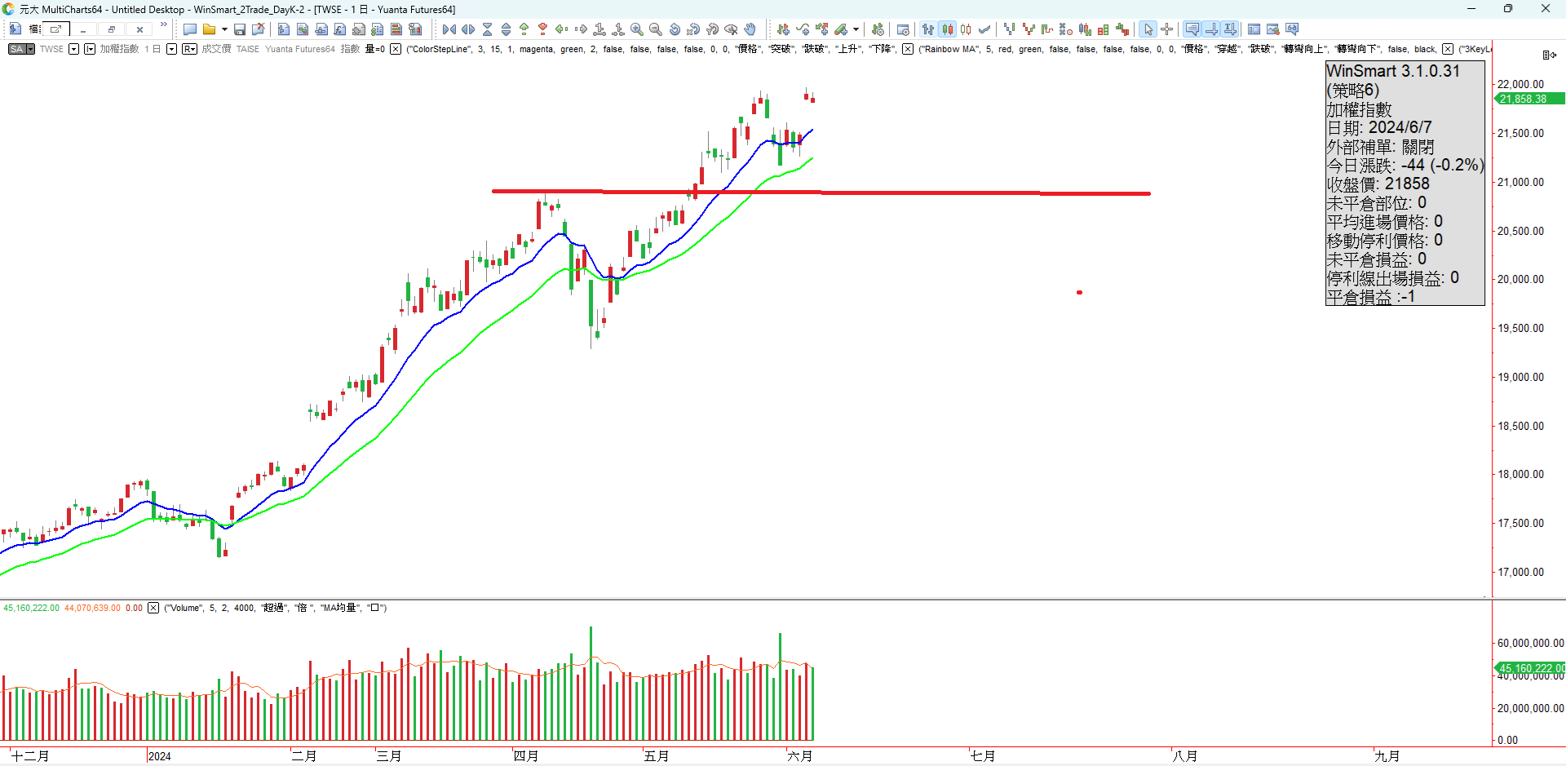Viewport: 1566px width, 766px height.
Task: Click the Rainbow MA study parameters text
Action: click(x=1178, y=49)
